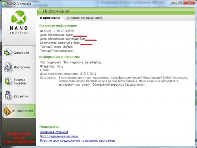
Task: Click the beta-testing license type text
Action: pos(93,62)
